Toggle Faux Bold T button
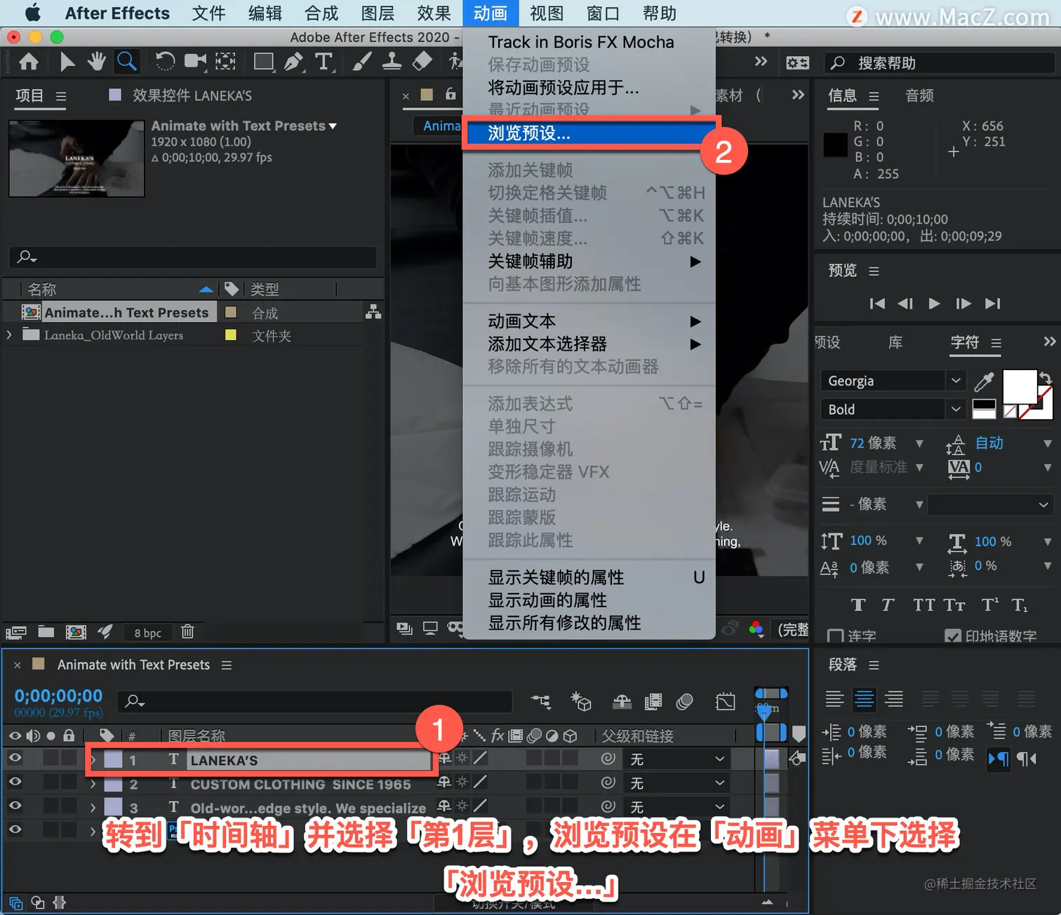 coord(858,605)
